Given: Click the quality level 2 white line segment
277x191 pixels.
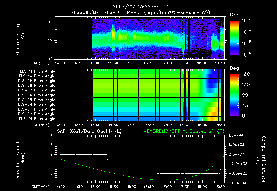Looking at the screenshot, I should tap(84, 154).
